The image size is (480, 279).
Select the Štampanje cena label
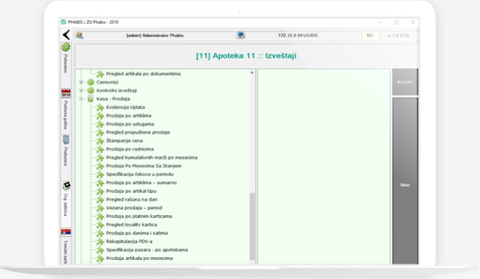pyautogui.click(x=124, y=141)
